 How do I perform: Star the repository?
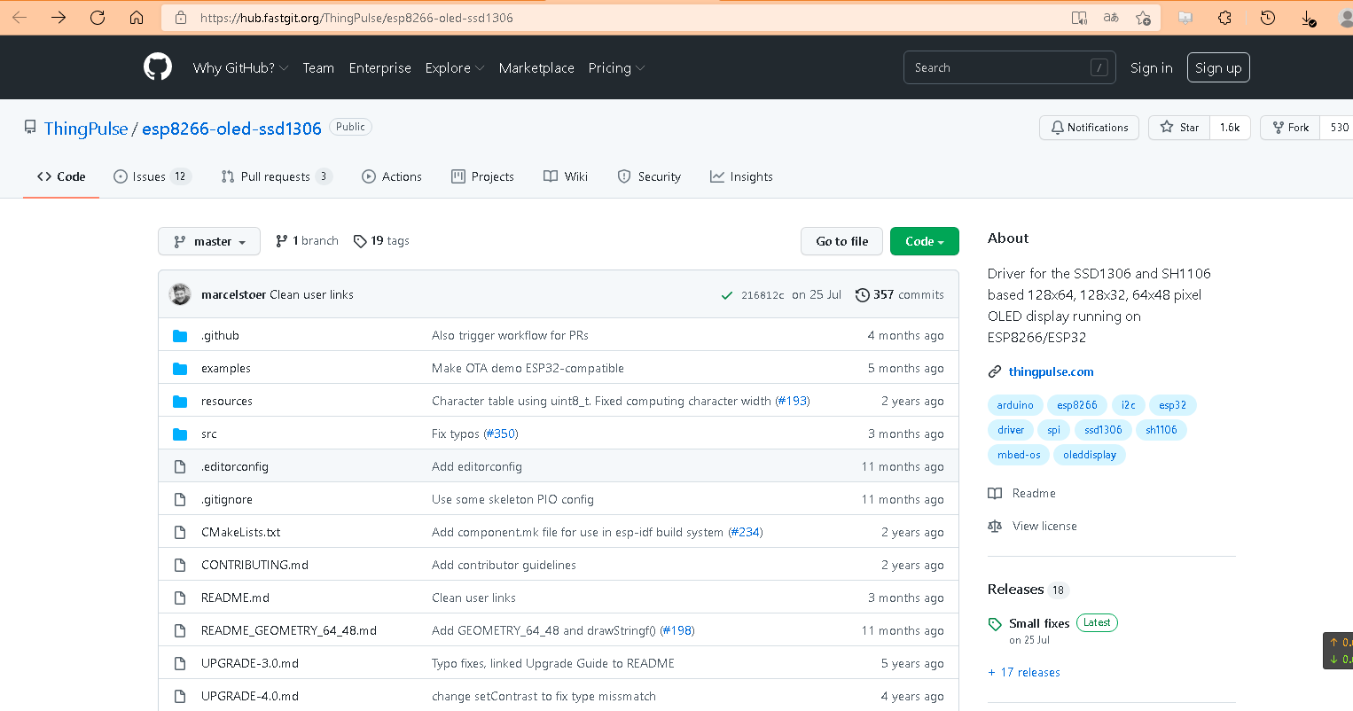tap(1179, 128)
